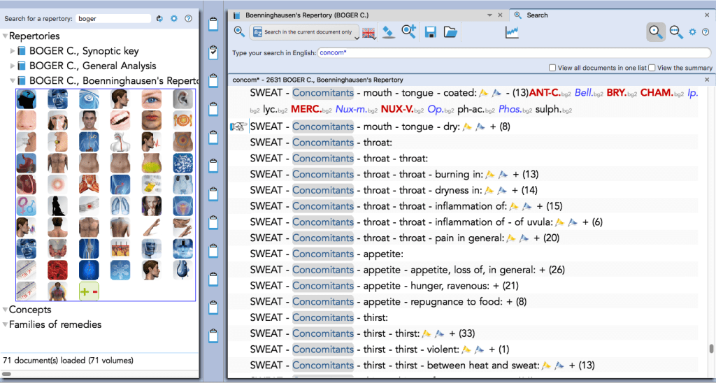Collapse the Repertories tree section
Image resolution: width=716 pixels, height=383 pixels.
click(x=6, y=36)
